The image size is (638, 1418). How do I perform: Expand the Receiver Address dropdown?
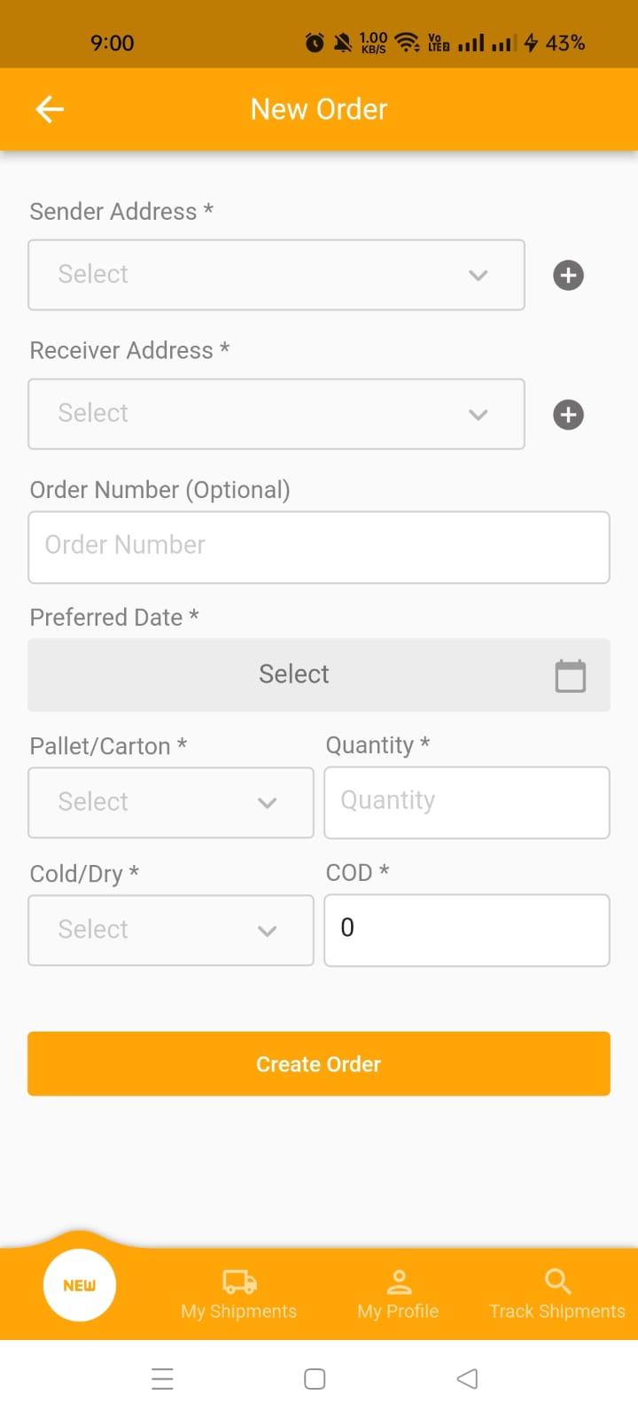276,414
